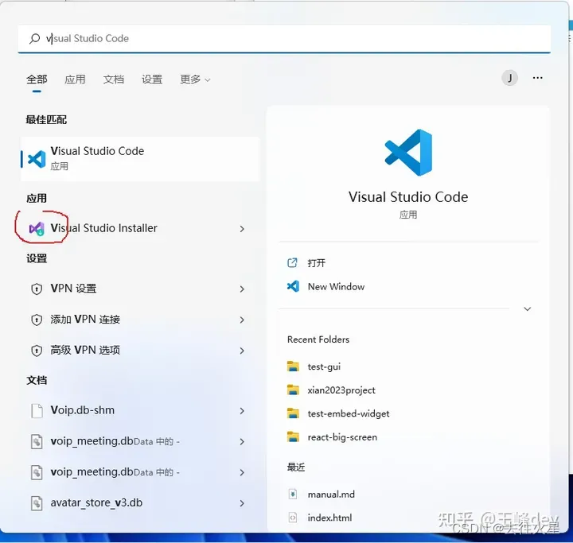The height and width of the screenshot is (543, 573).
Task: Open index.html recent file
Action: (329, 518)
